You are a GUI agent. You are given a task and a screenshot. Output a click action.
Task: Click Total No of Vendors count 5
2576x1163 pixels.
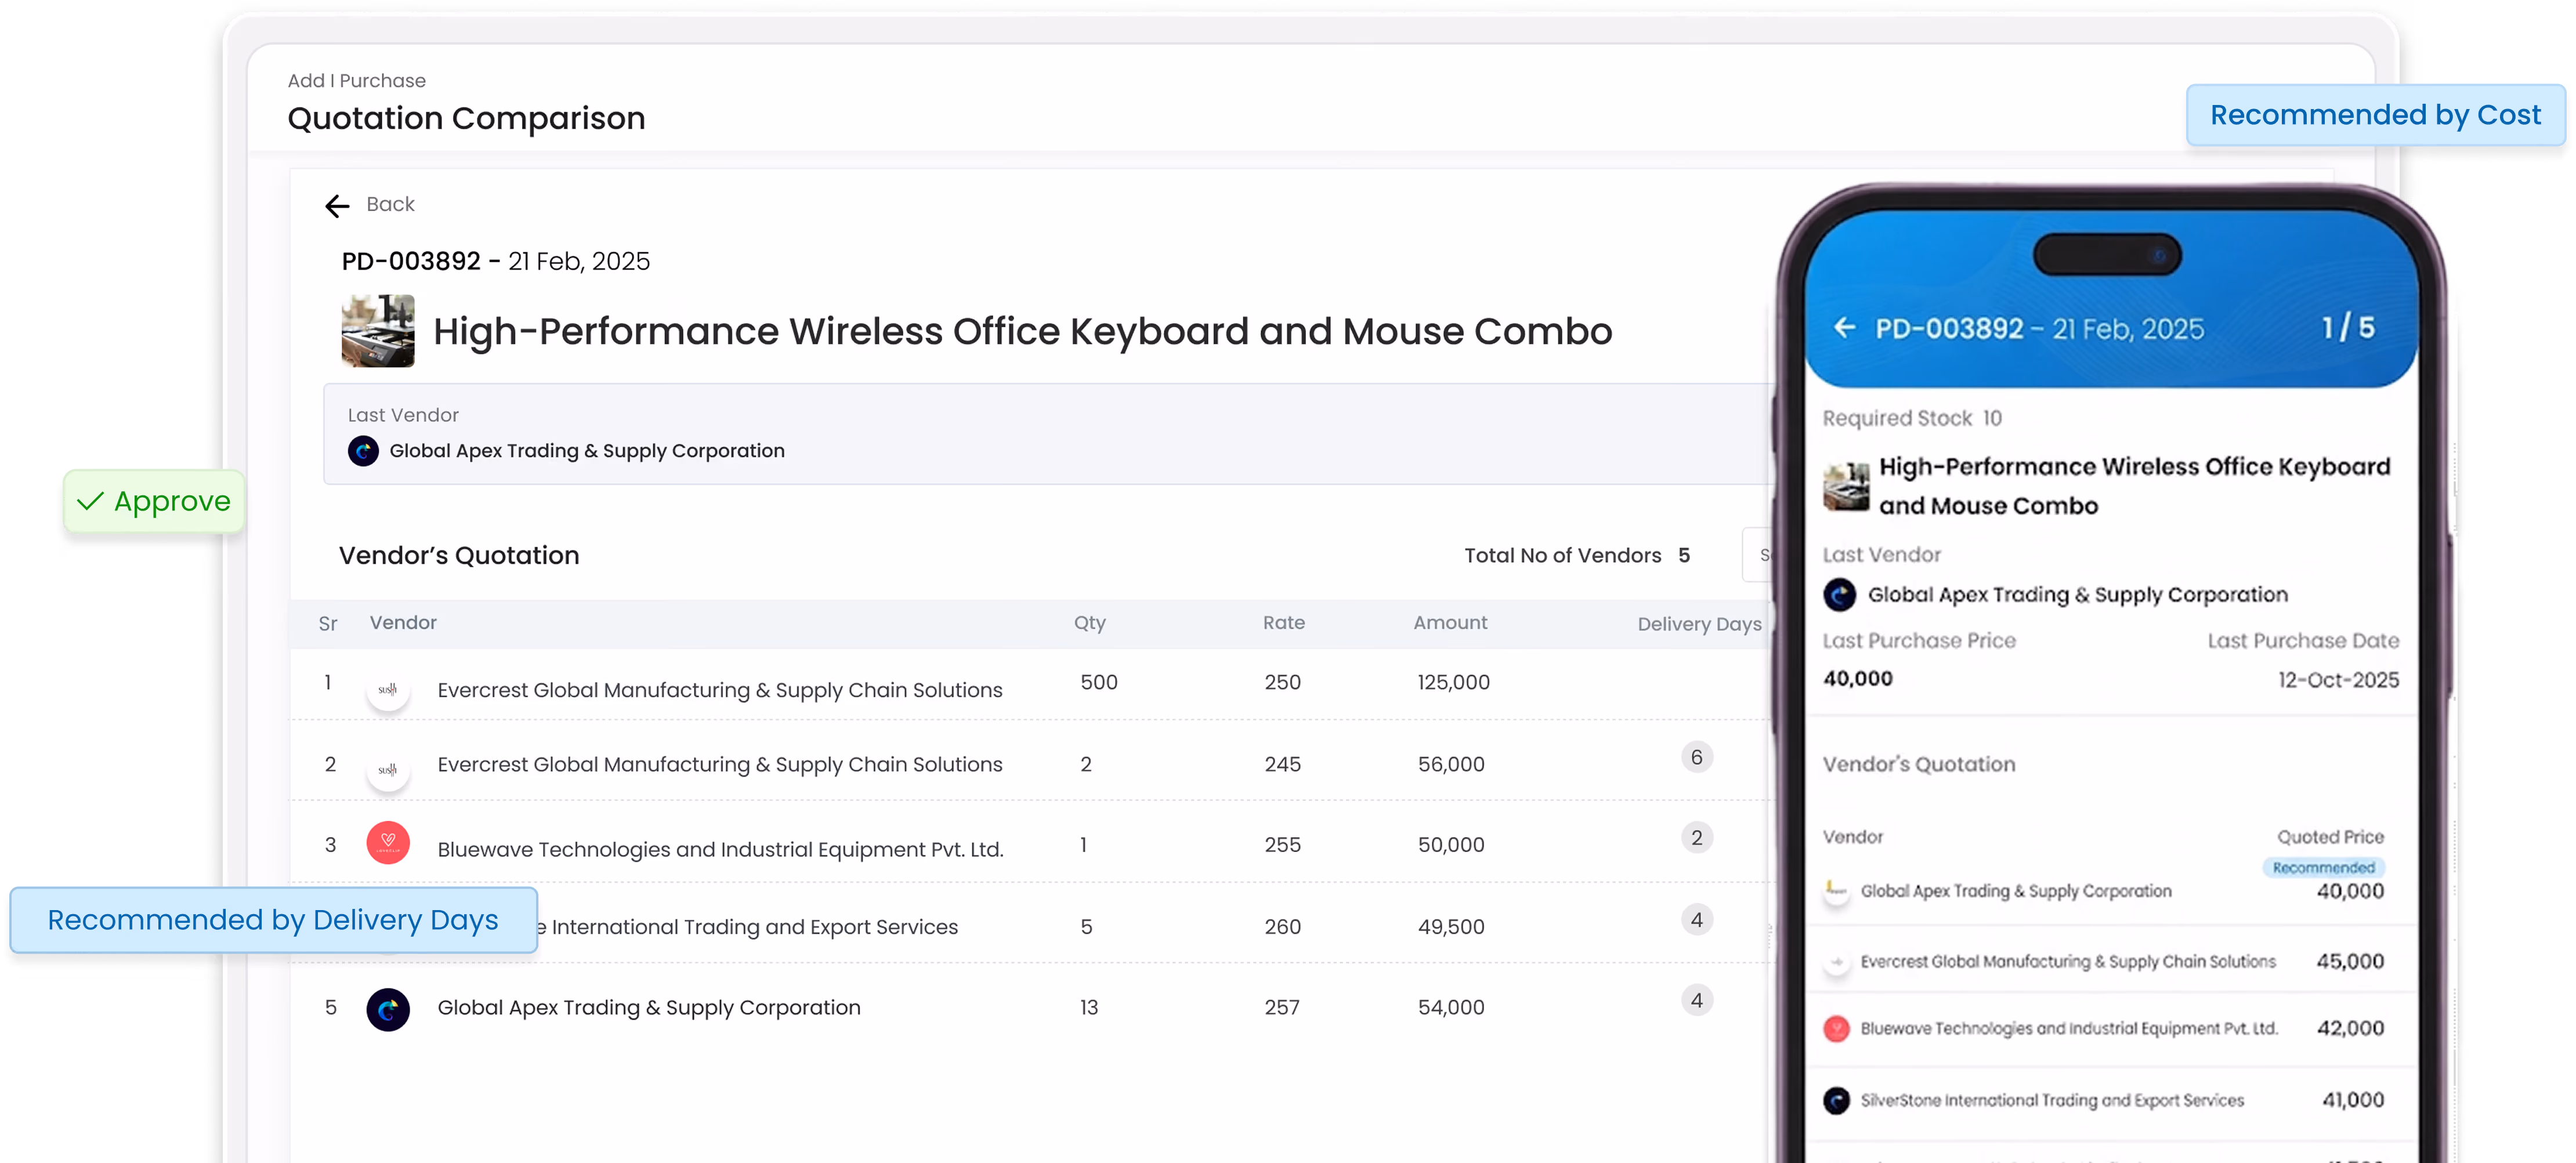1684,555
